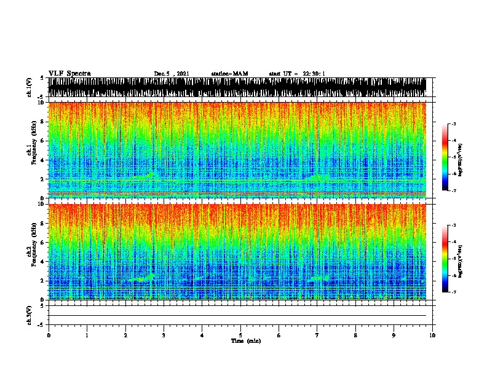The image size is (487, 376).
Task: Click the "-7" label on ch.1 color scale
Action: (454, 190)
